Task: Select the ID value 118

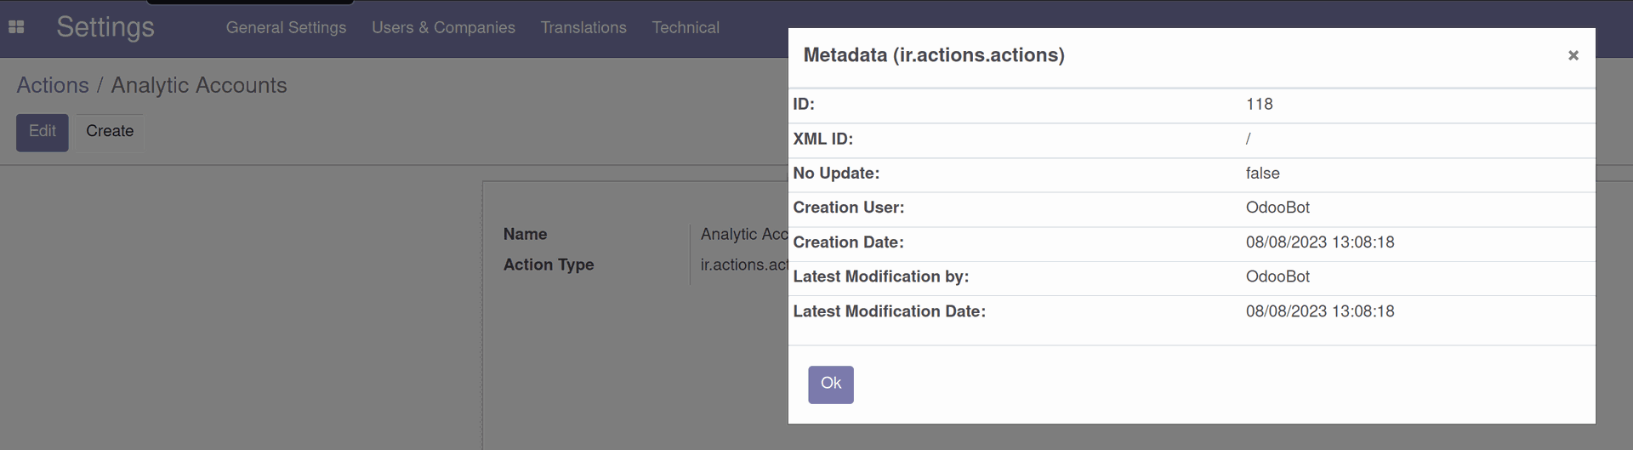Action: (x=1259, y=105)
